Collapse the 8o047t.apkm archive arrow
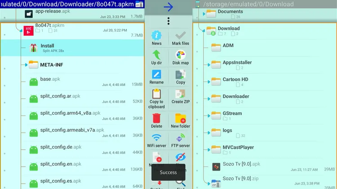The image size is (337, 189). pyautogui.click(x=21, y=31)
